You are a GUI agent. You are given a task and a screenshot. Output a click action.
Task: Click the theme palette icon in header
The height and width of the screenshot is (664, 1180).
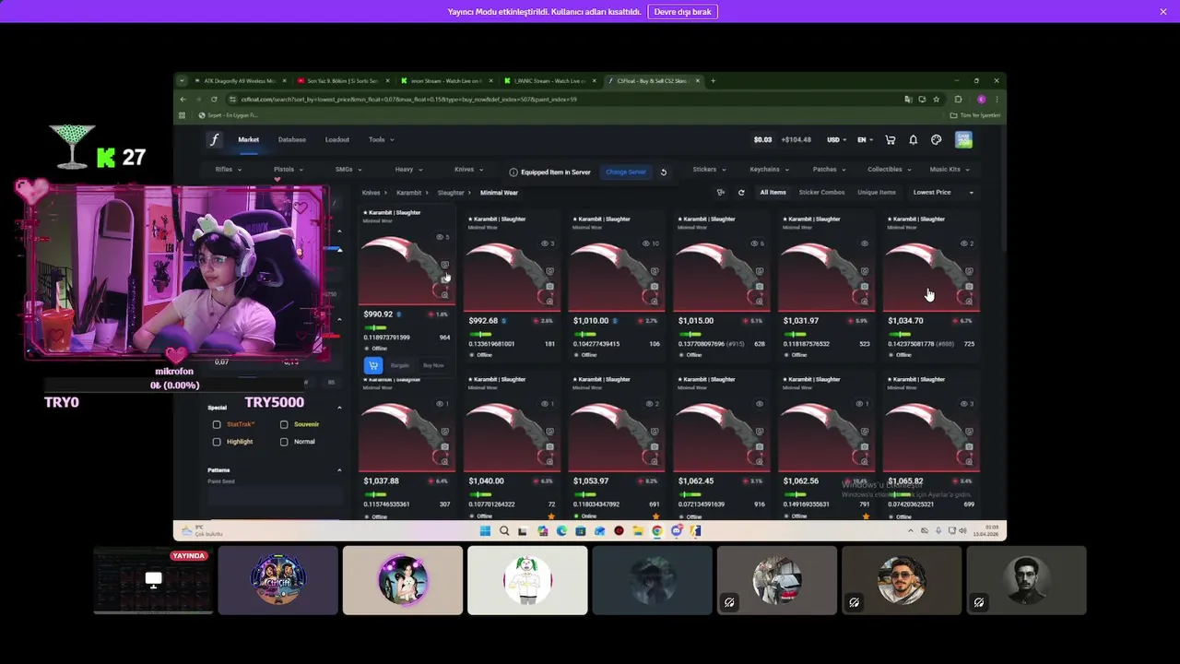[936, 140]
